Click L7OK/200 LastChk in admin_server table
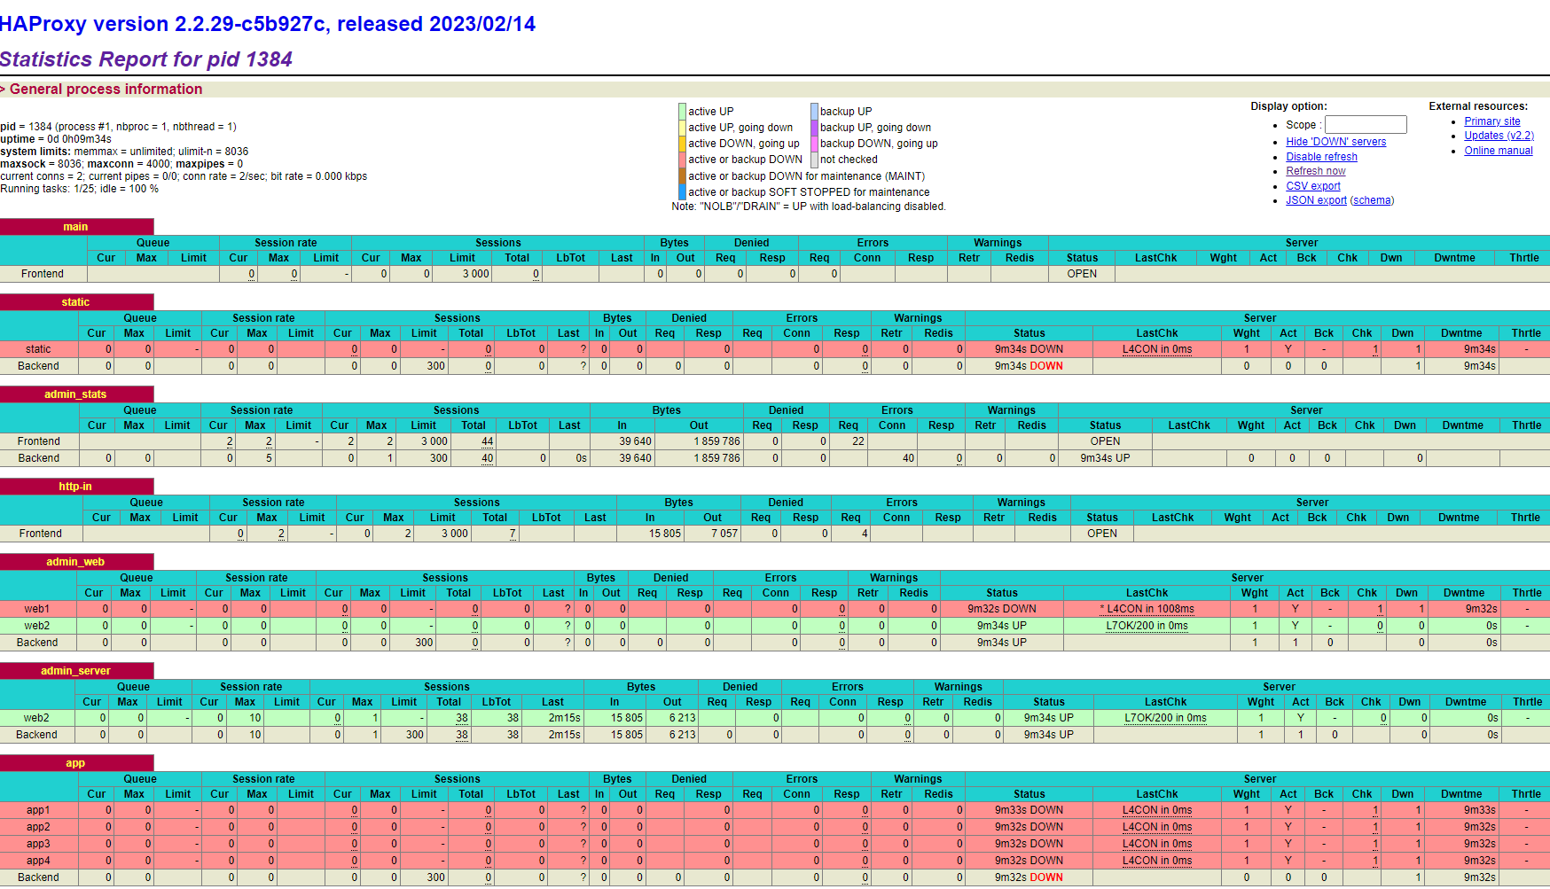Screen dimensions: 1550x889 (x=1165, y=718)
